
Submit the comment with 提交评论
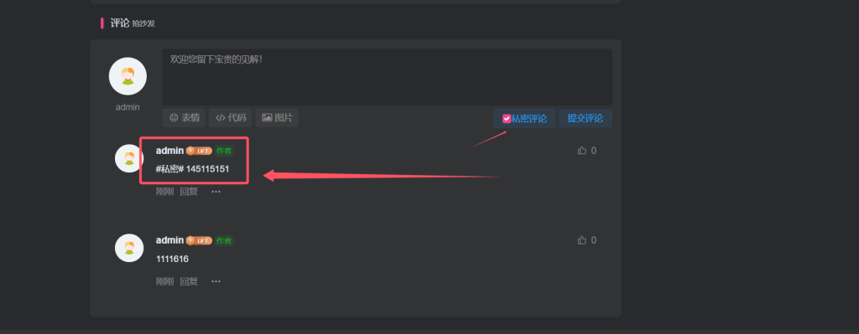pos(585,118)
